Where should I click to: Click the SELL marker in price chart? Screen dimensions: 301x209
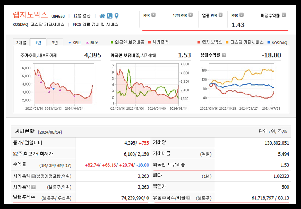pos(54,89)
